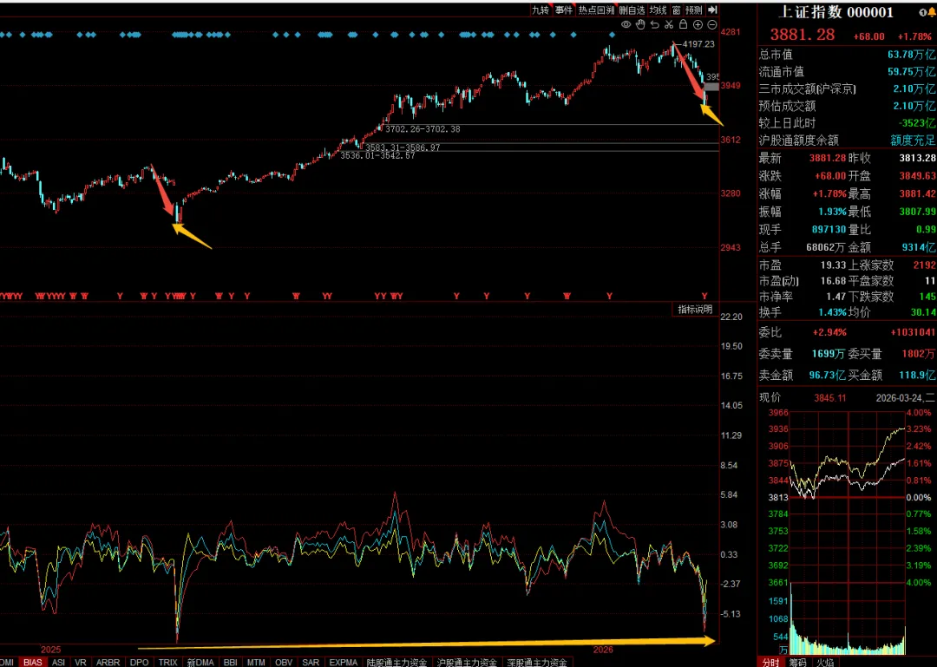Screen dimensions: 937x667
Task: Switch to the ARBR indicator tab
Action: 108,662
